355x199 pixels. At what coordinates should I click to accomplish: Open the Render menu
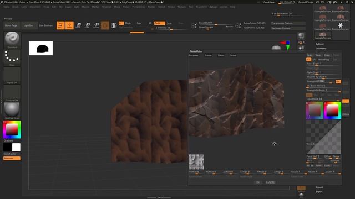(x=151, y=7)
